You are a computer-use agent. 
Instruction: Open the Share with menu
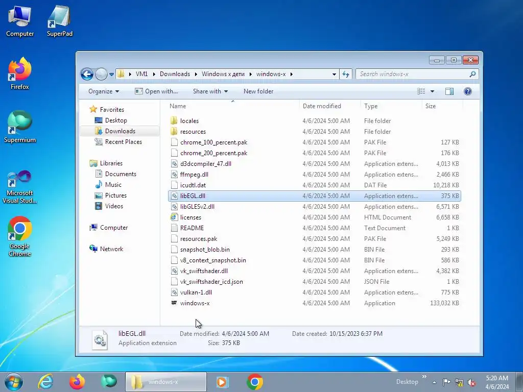click(210, 91)
